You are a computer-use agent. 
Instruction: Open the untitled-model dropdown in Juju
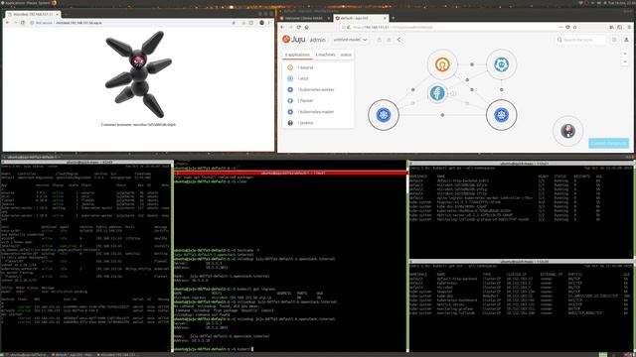[350, 40]
